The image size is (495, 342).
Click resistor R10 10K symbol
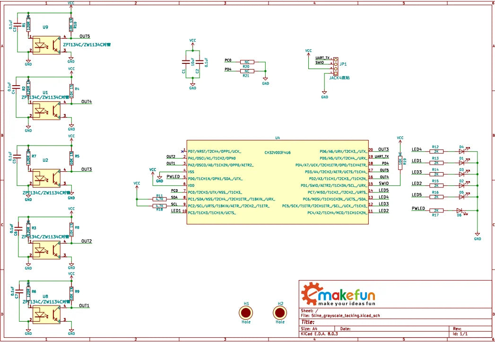pyautogui.click(x=71, y=24)
